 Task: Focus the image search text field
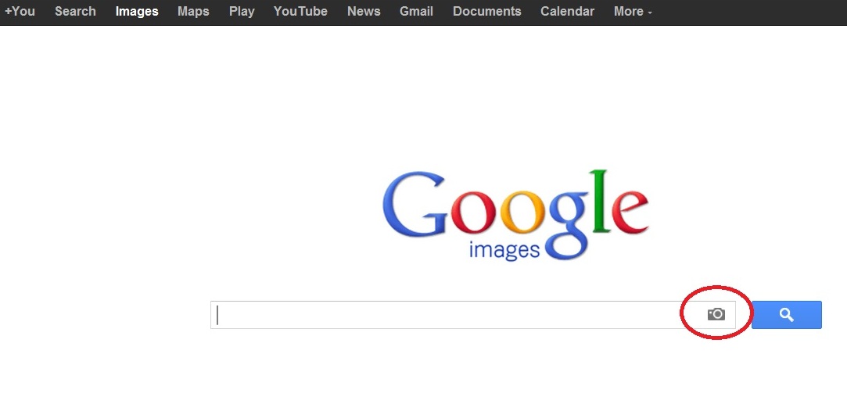pos(446,315)
